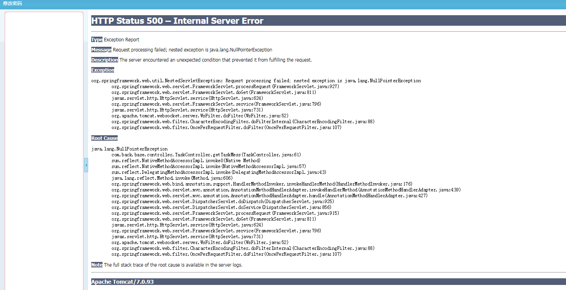The width and height of the screenshot is (566, 290).
Task: Click the empty left sidebar panel
Action: click(44, 150)
